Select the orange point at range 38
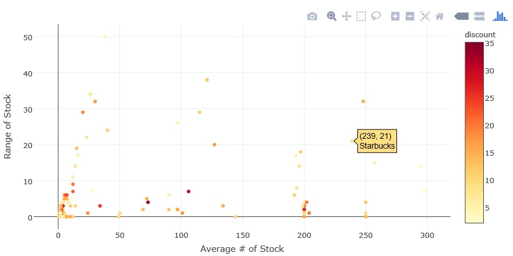This screenshot has height=256, width=513. coord(207,80)
